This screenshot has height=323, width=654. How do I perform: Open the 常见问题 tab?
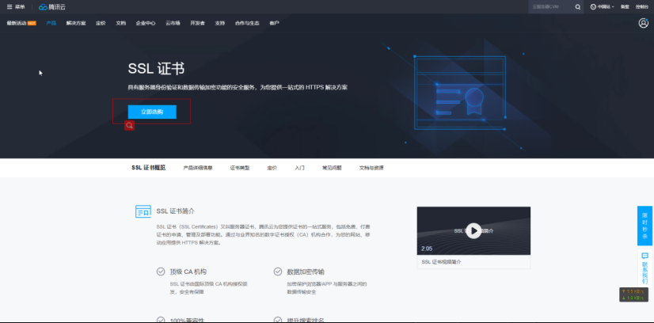332,168
